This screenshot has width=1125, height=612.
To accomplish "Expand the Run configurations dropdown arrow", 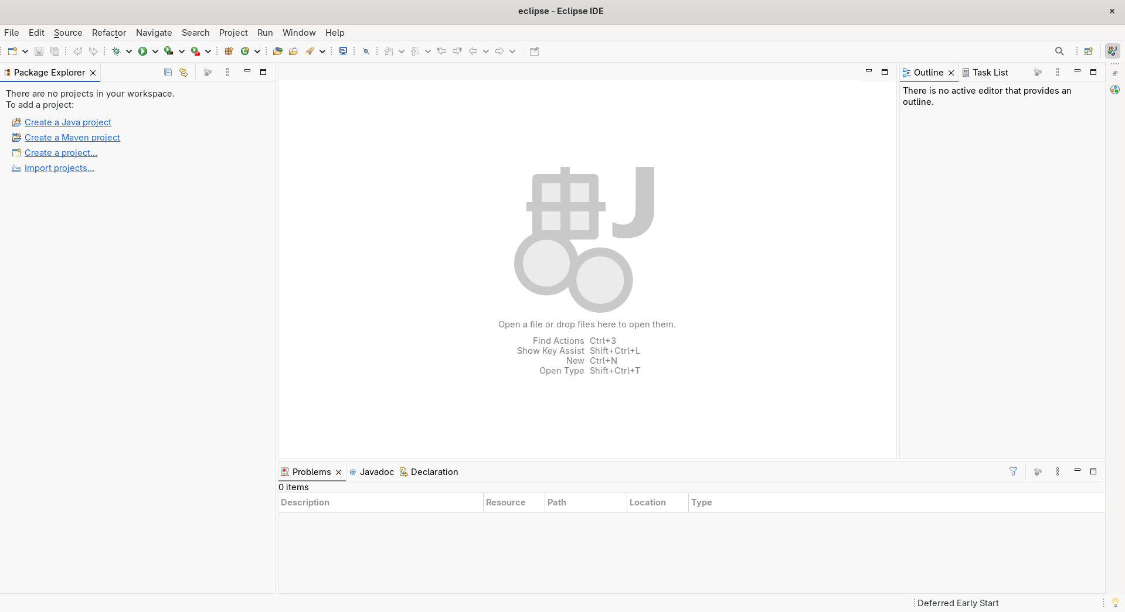I will coord(155,52).
